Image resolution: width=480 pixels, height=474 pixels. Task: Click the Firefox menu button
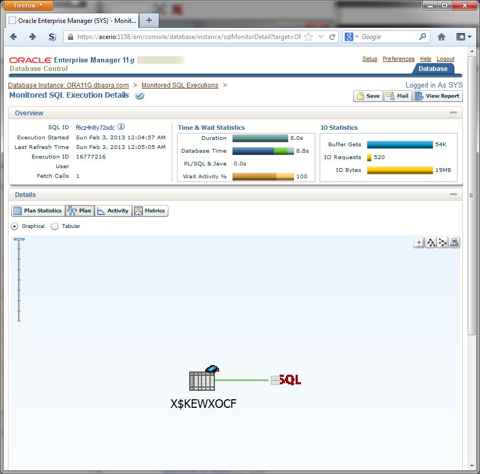tap(28, 5)
